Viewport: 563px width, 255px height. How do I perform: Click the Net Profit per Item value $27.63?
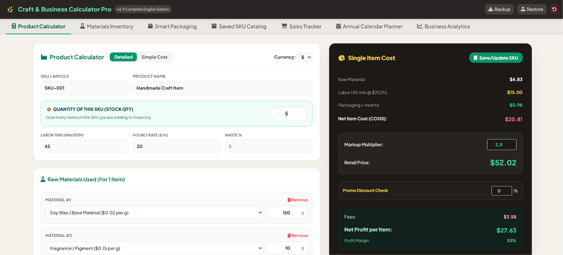506,230
